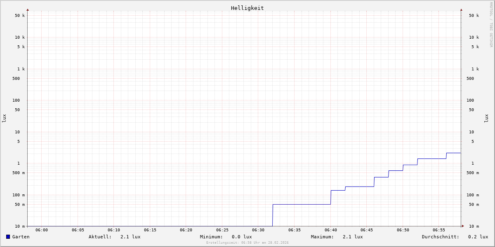Click the 06:45 time axis label
Viewport: 495px width, 247px height.
point(367,230)
